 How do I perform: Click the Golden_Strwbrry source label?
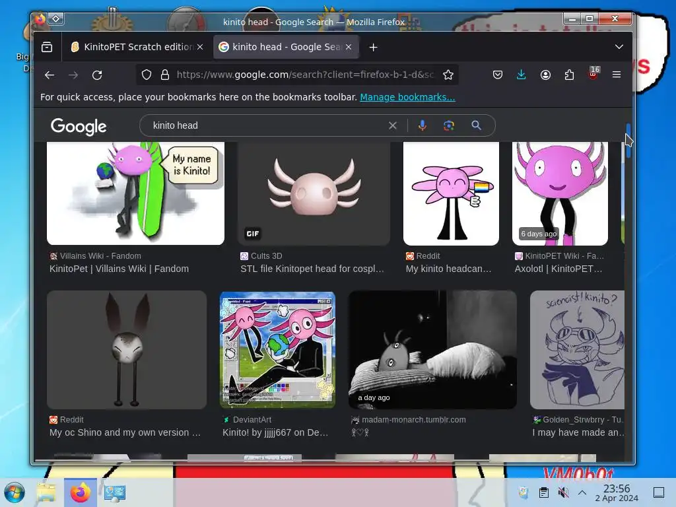583,419
